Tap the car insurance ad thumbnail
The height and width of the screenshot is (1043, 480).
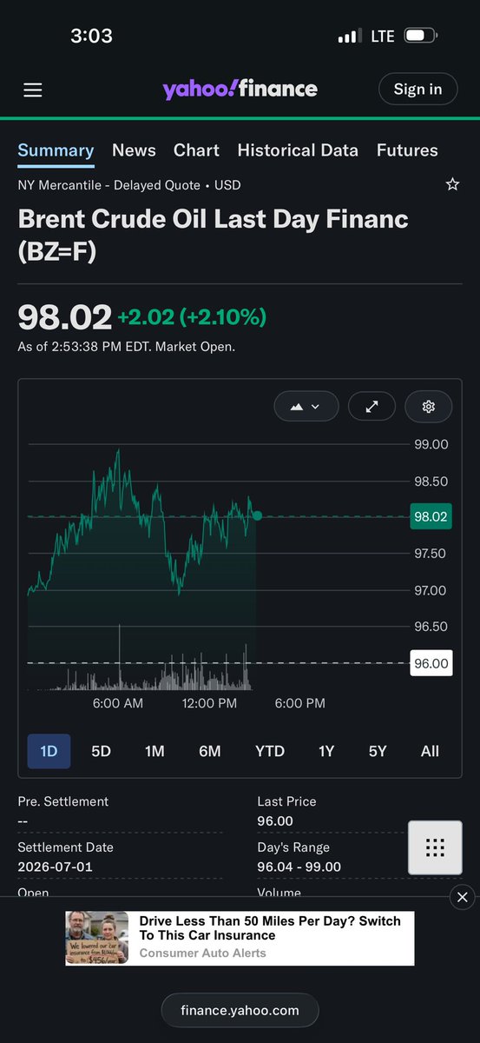point(96,938)
